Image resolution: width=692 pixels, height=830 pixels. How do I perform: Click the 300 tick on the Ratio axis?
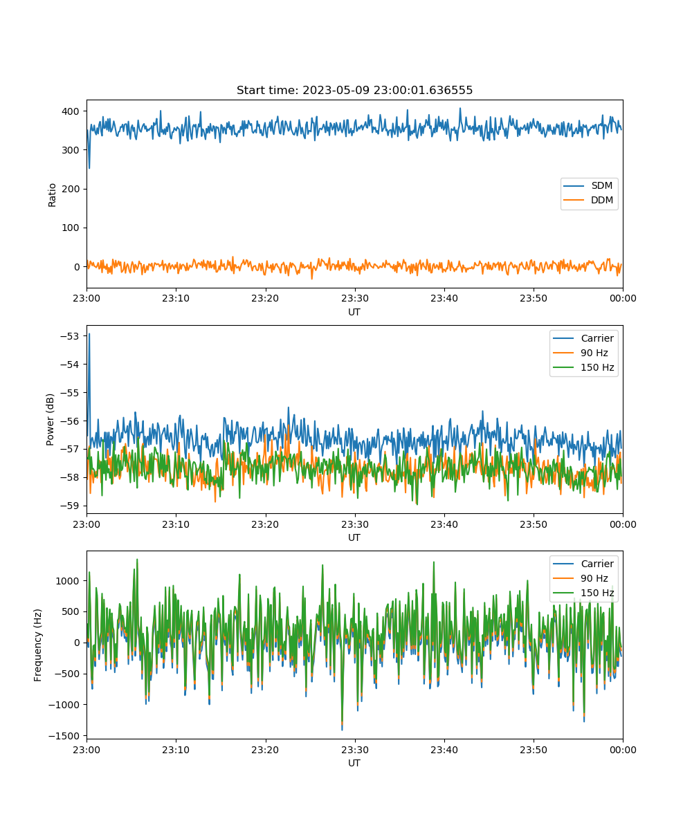pos(72,150)
